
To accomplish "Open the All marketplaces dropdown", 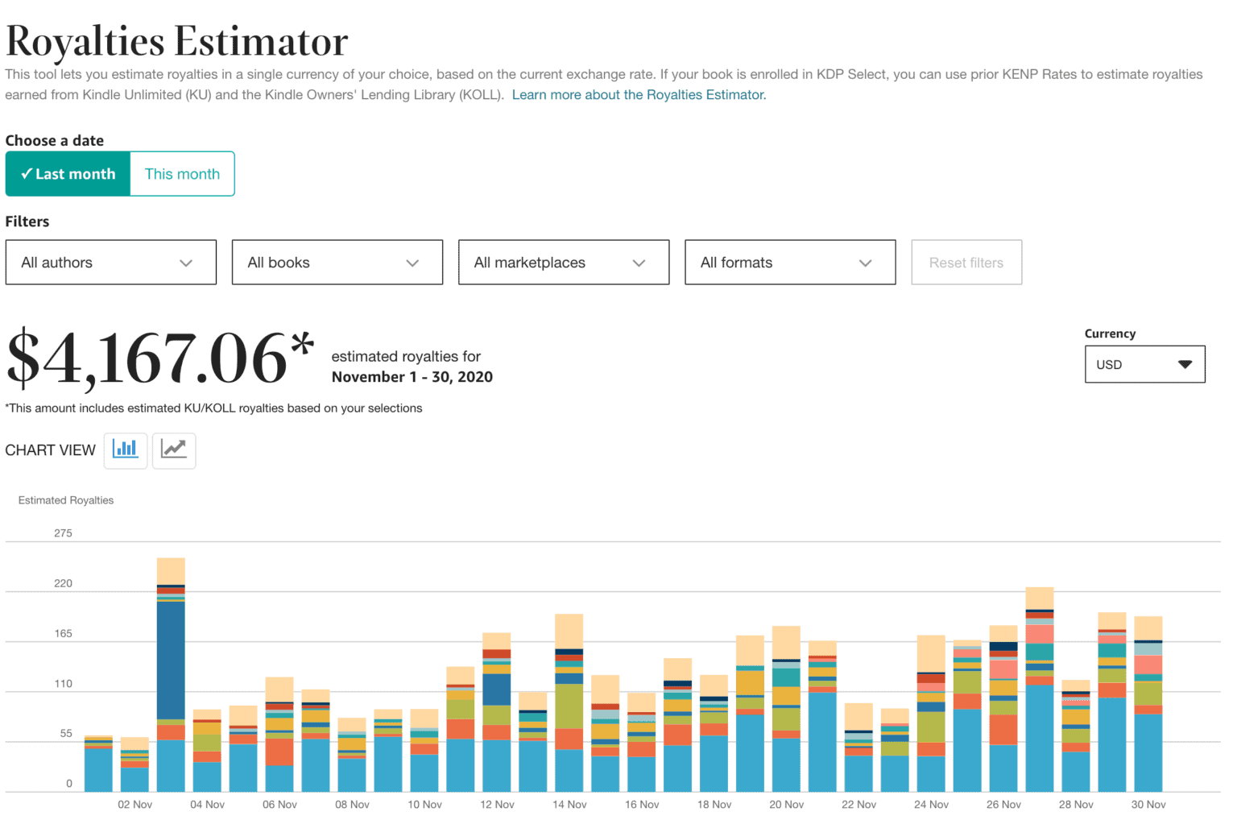I will pos(564,263).
